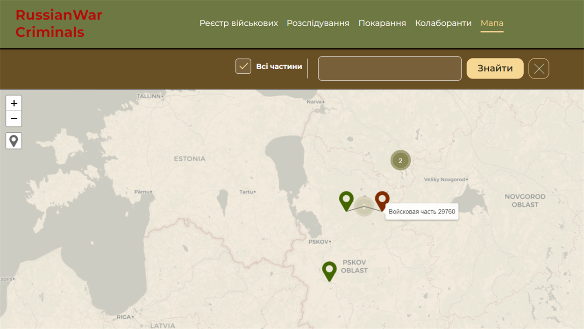
Task: Clear search with the X button
Action: 539,69
